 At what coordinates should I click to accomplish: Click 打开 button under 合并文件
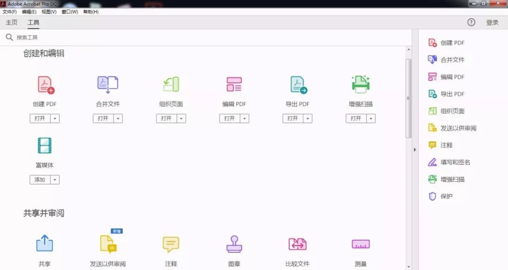103,118
